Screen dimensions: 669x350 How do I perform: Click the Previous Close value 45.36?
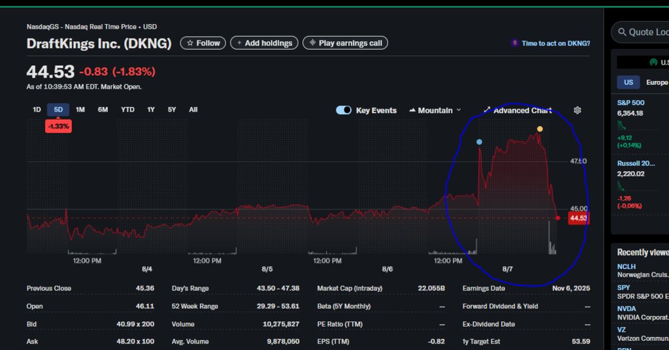(x=145, y=288)
